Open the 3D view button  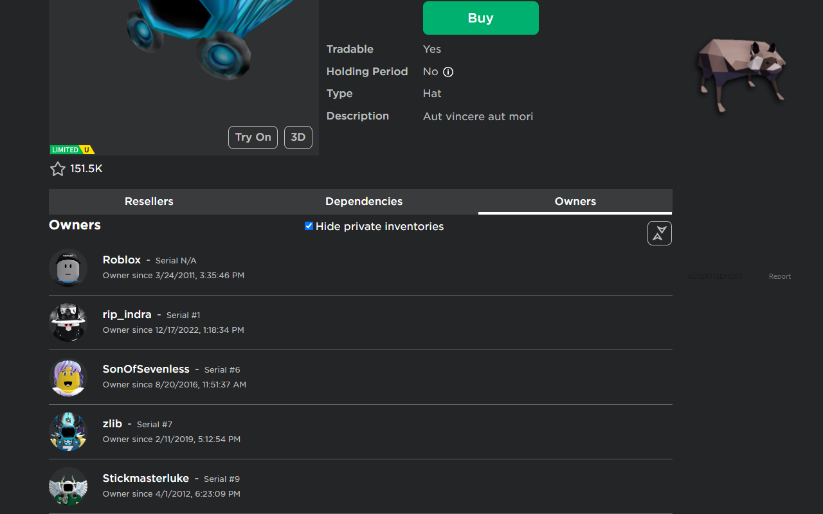[298, 137]
